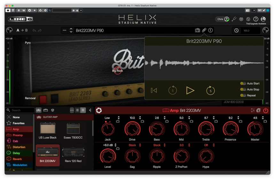Snapshot camera icon under Jack parameter
This screenshot has width=275, height=180.
pyautogui.click(x=118, y=121)
